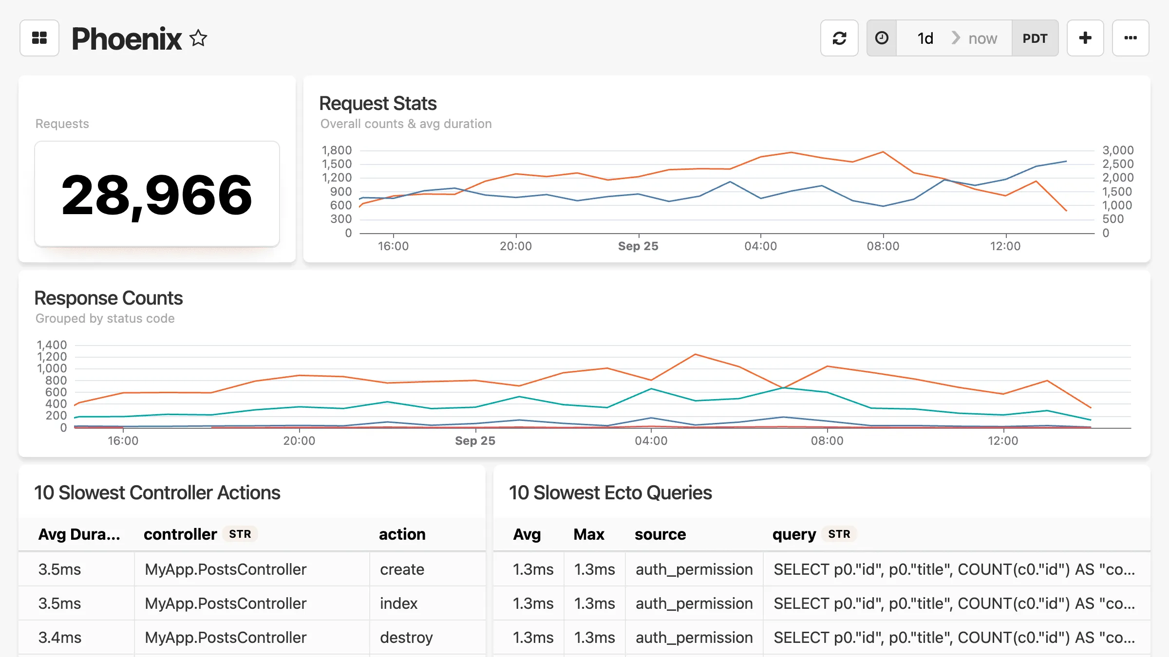1169x657 pixels.
Task: Open the now end-time selector
Action: pyautogui.click(x=982, y=38)
